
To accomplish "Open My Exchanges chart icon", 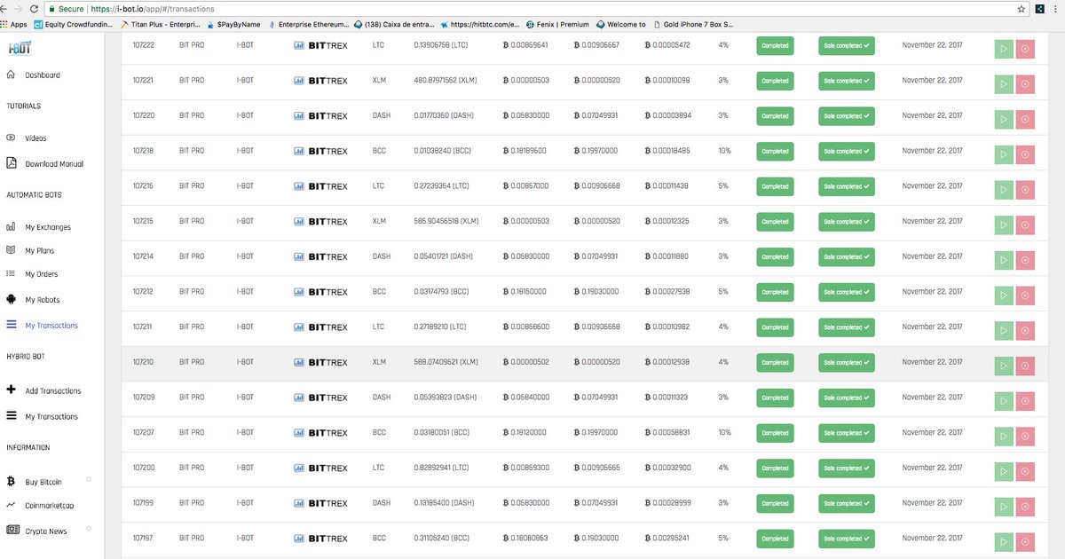I will (x=11, y=227).
